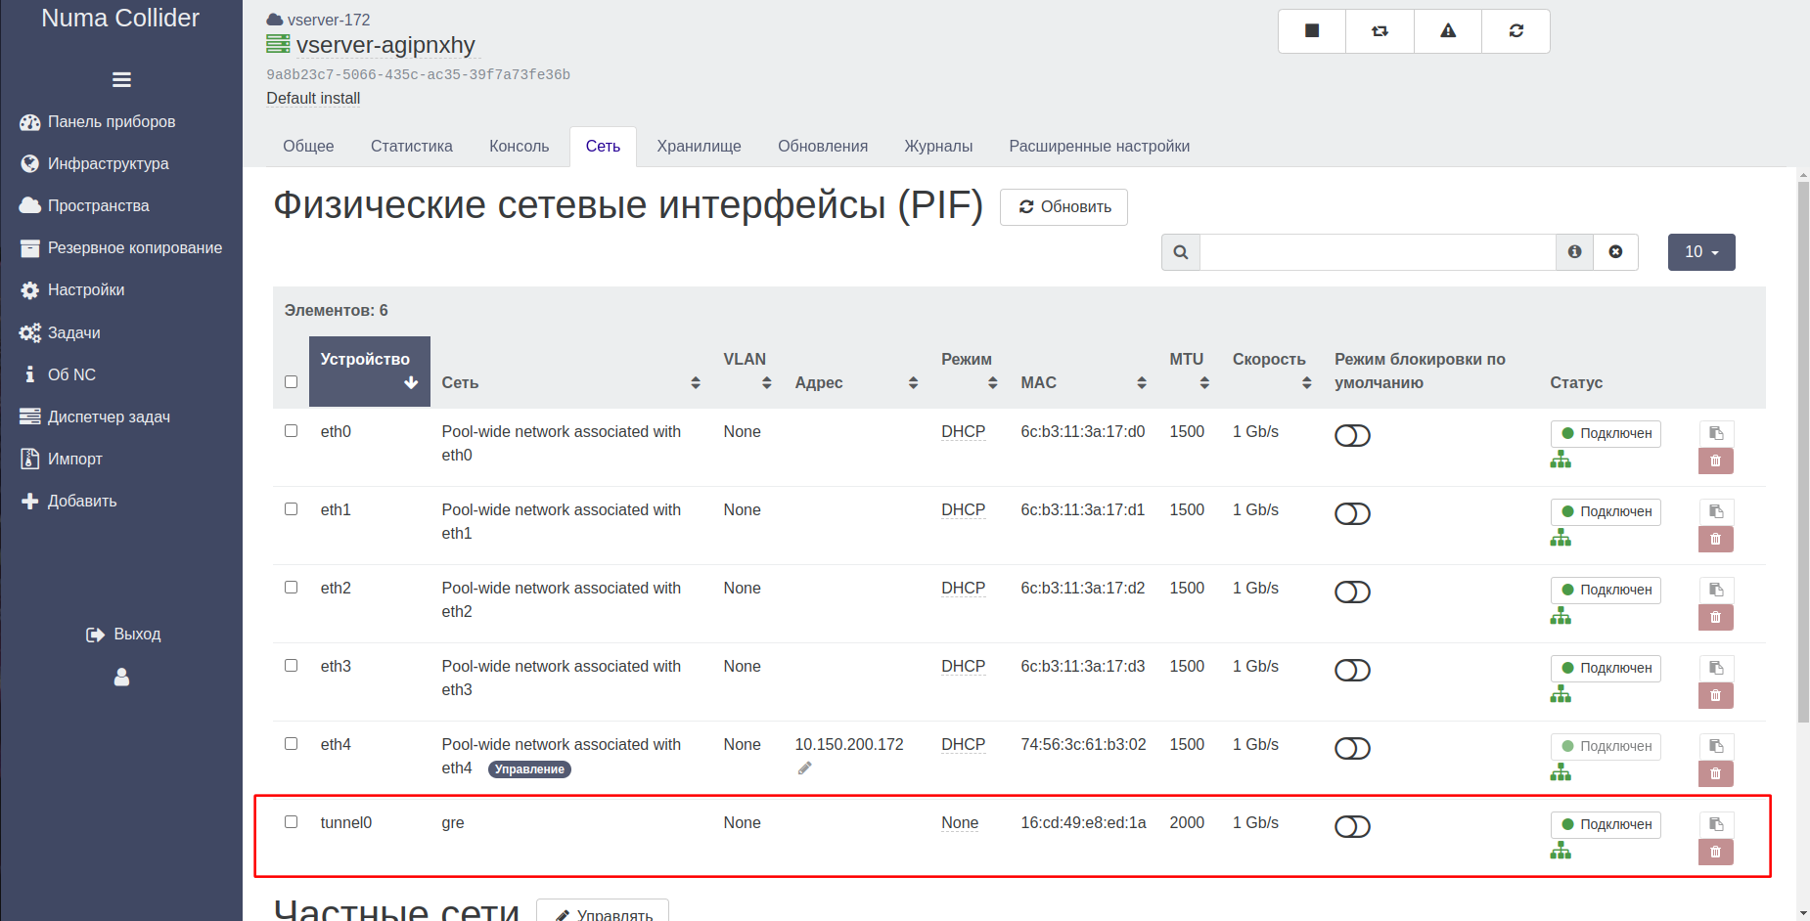
Task: Delete the eth4 PIF
Action: click(x=1716, y=773)
